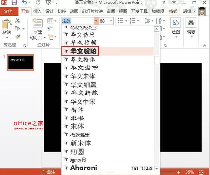Click the New Slide icon

[x=38, y=23]
